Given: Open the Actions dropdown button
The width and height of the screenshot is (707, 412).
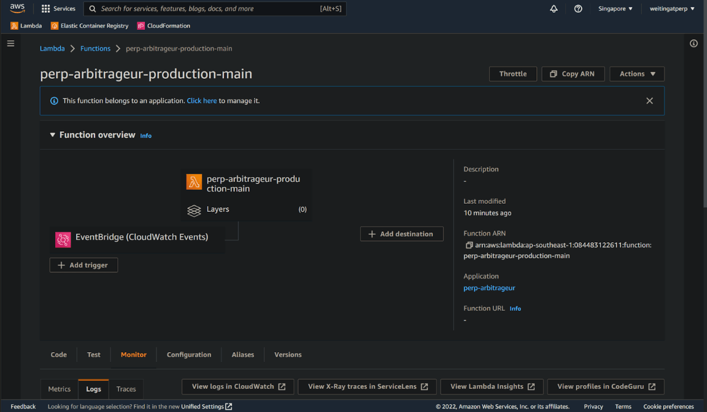Looking at the screenshot, I should (637, 74).
